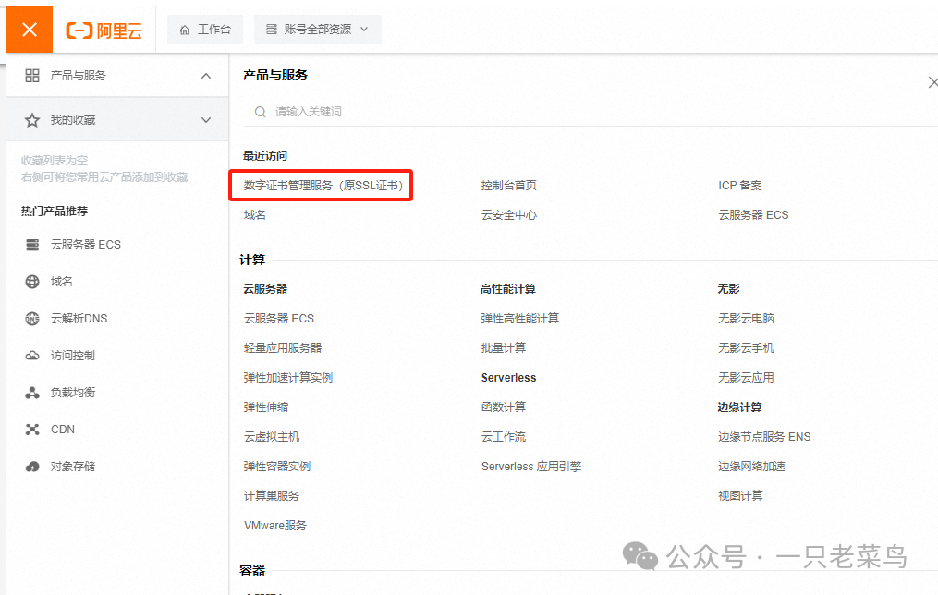
Task: Open 控制台首页 under recent visits
Action: [509, 186]
